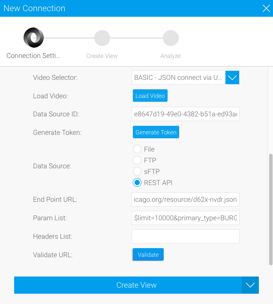Focus the End Point URL field
Screen dimensions: 273x304
185,200
